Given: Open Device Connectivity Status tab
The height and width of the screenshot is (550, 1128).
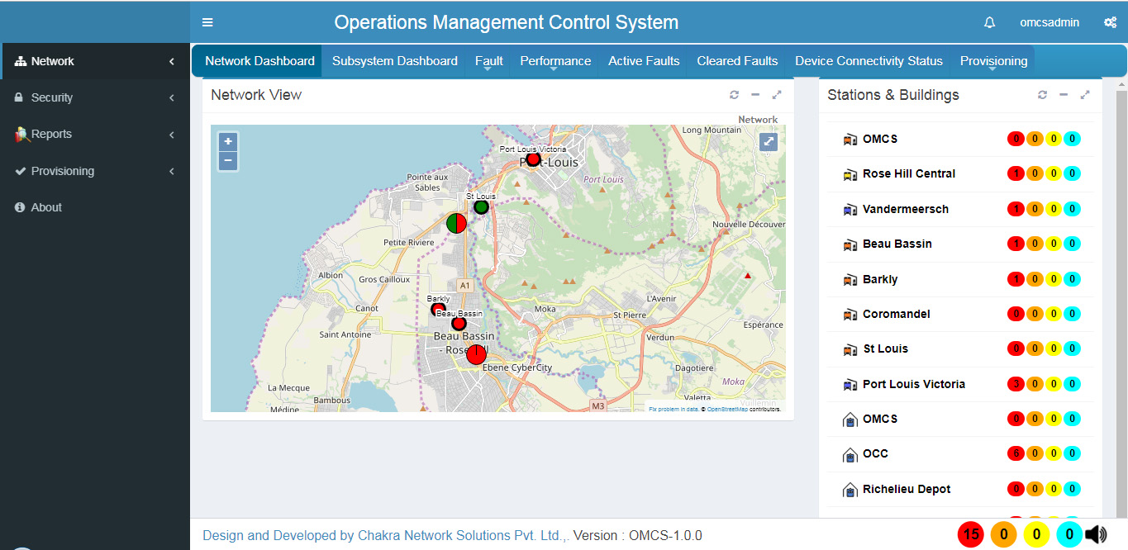Looking at the screenshot, I should pos(869,61).
